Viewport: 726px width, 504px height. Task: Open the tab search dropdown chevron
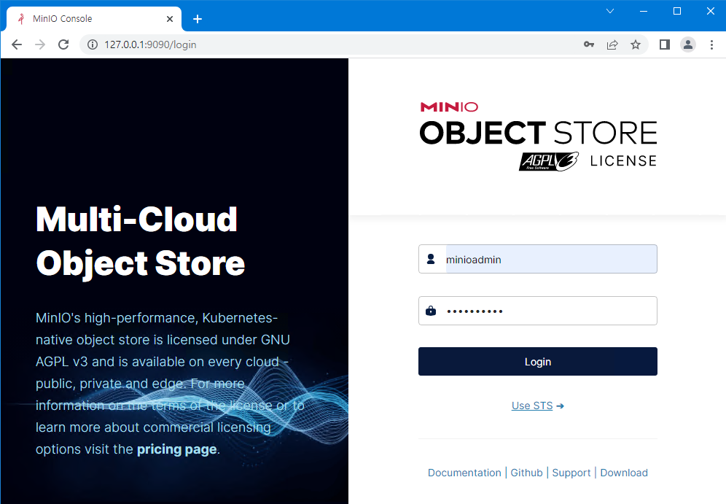610,11
